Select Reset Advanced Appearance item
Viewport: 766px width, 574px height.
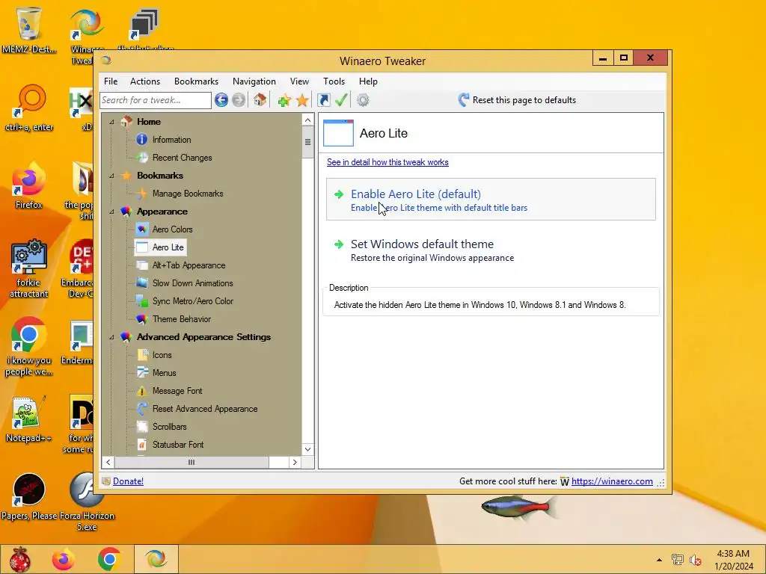pos(205,409)
